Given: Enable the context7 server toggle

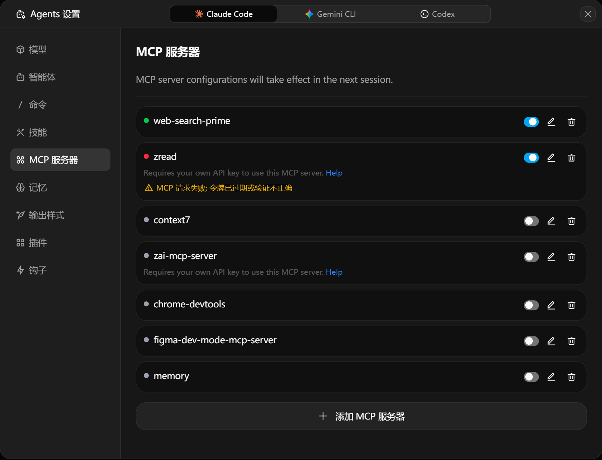Looking at the screenshot, I should tap(531, 221).
